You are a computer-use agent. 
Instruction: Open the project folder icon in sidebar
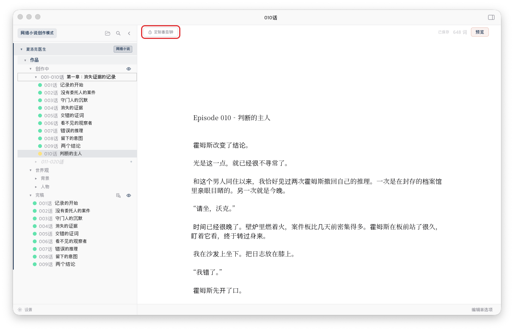(x=108, y=34)
